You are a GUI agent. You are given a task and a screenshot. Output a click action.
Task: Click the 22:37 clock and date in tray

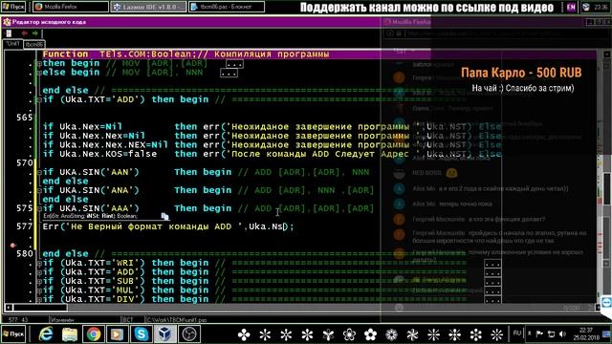586,333
